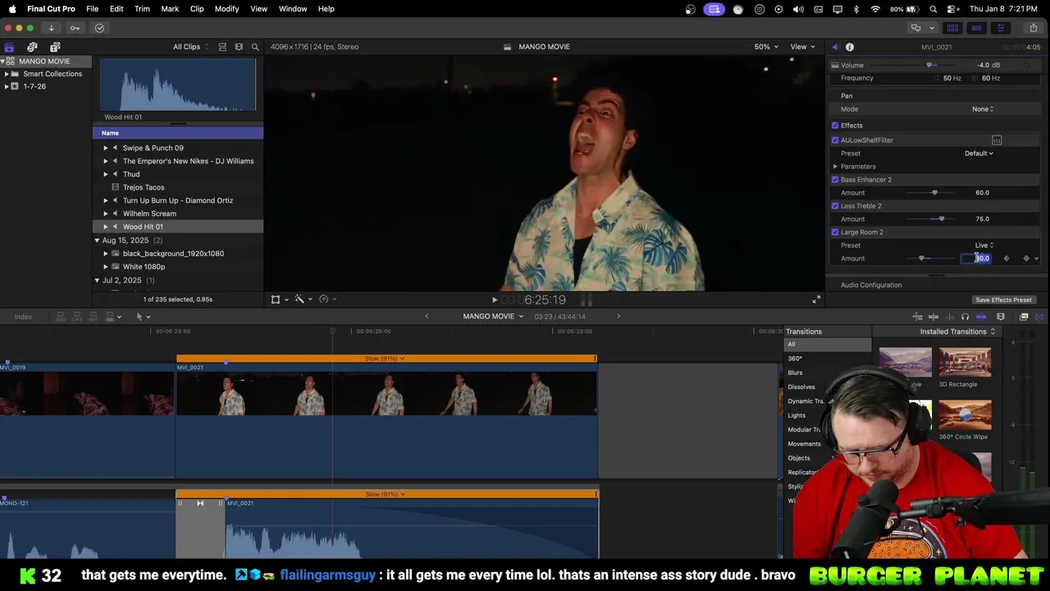The width and height of the screenshot is (1050, 591).
Task: Select Wilhelm Scream clip in browser
Action: tap(149, 213)
